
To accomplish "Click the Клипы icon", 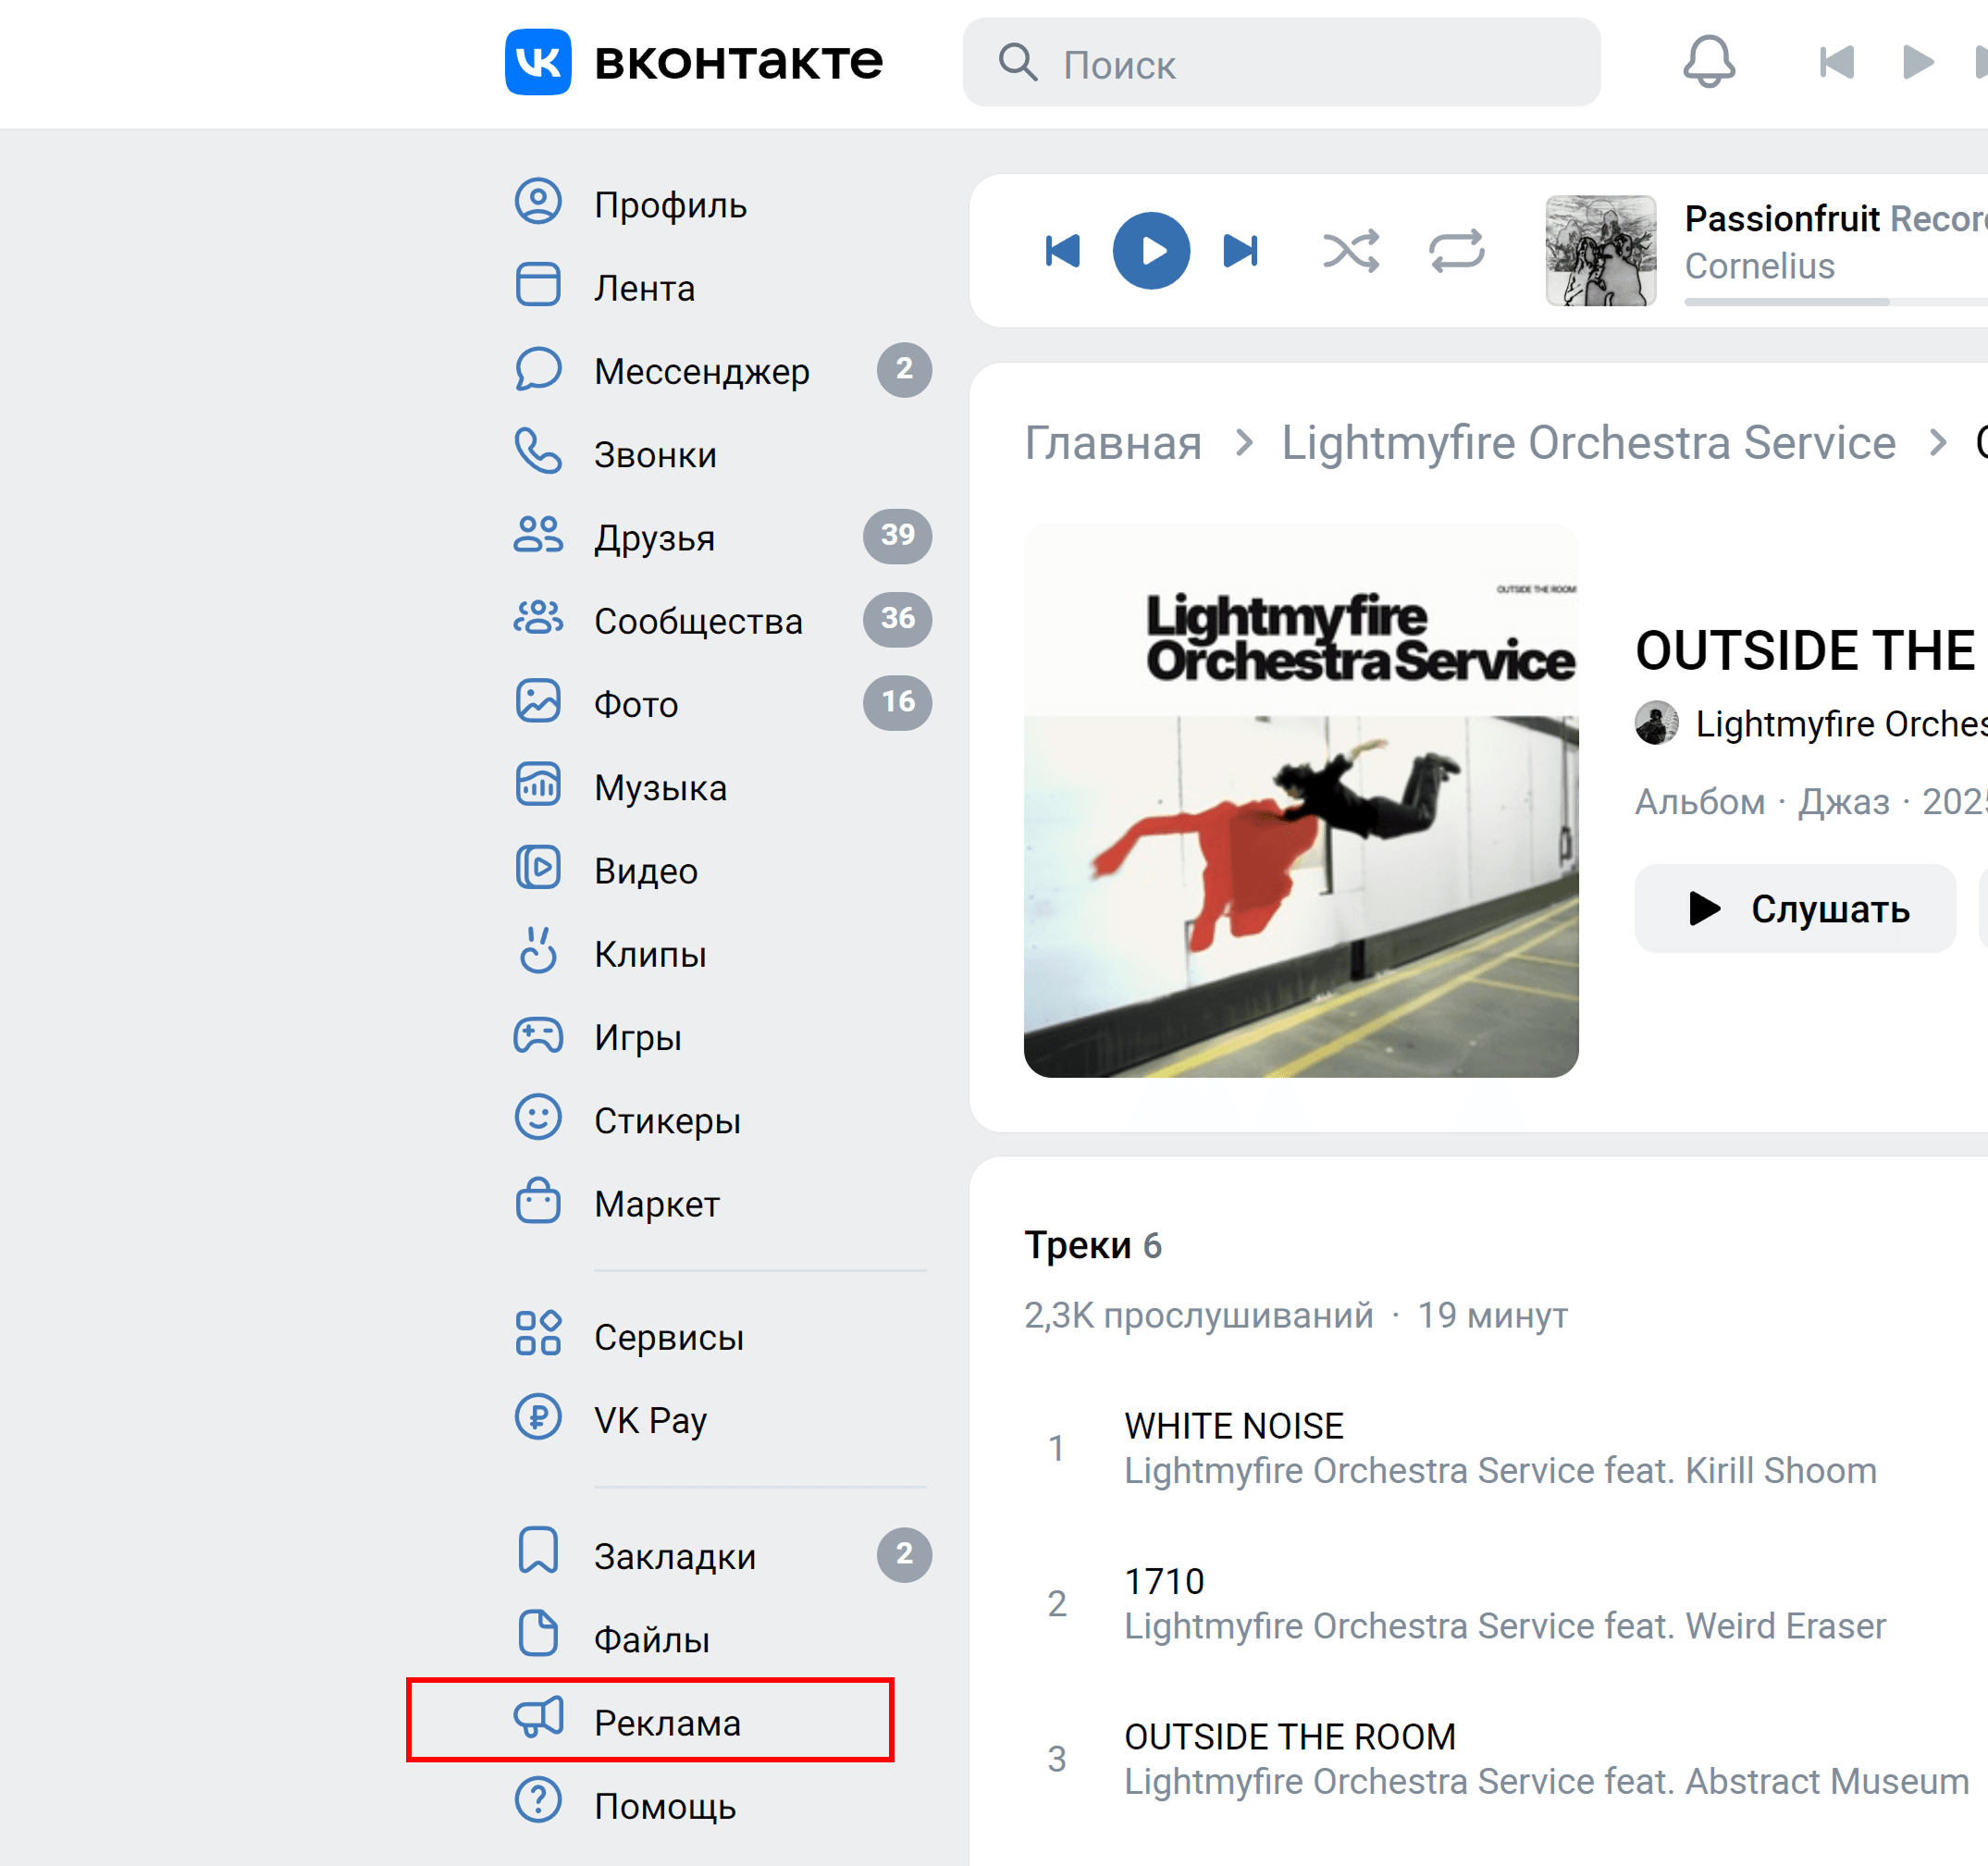I will coord(538,952).
